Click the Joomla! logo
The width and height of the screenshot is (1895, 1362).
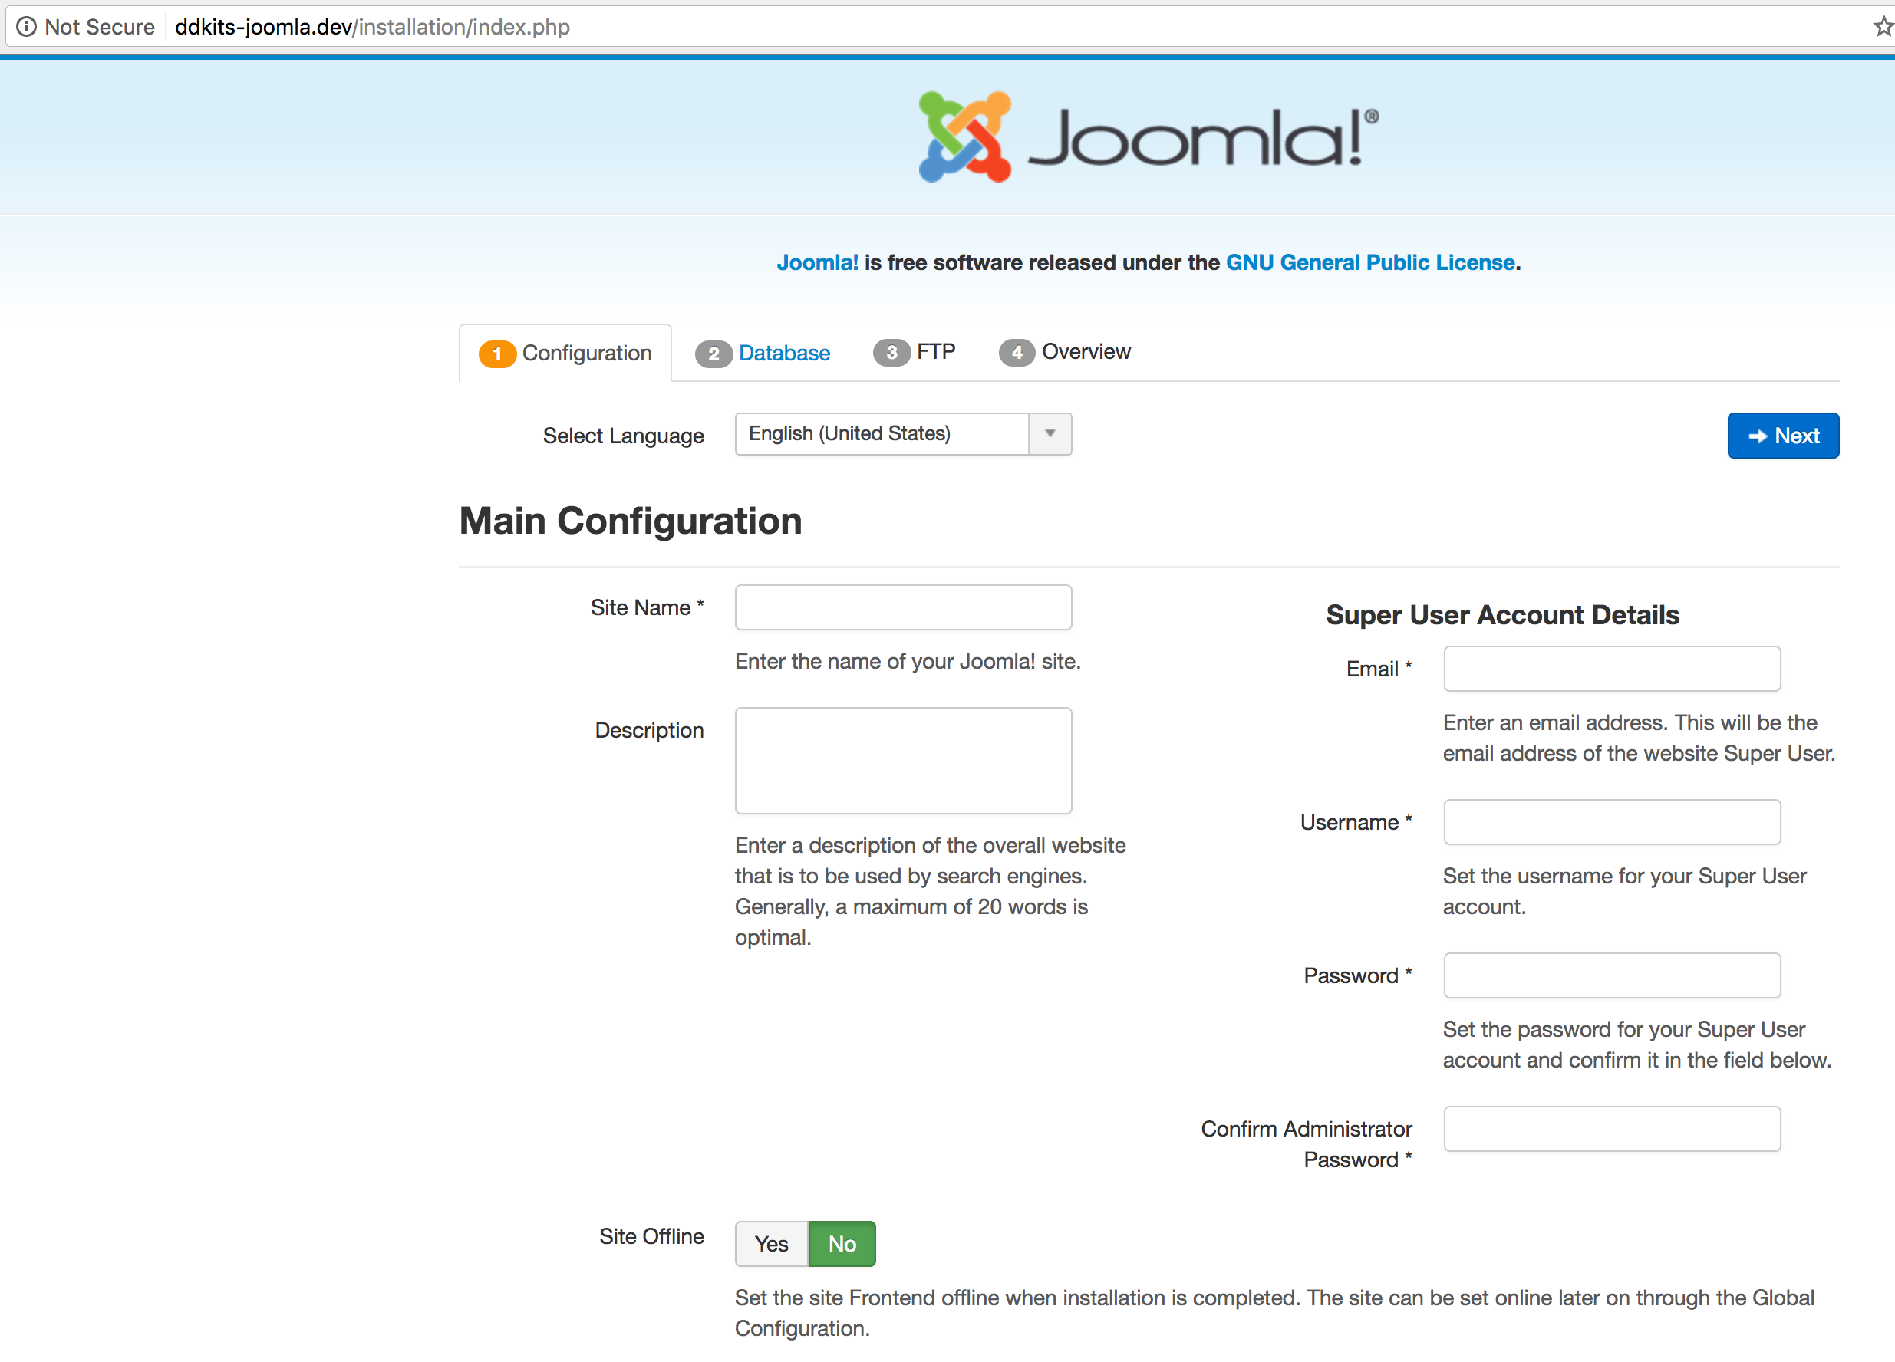[1149, 136]
